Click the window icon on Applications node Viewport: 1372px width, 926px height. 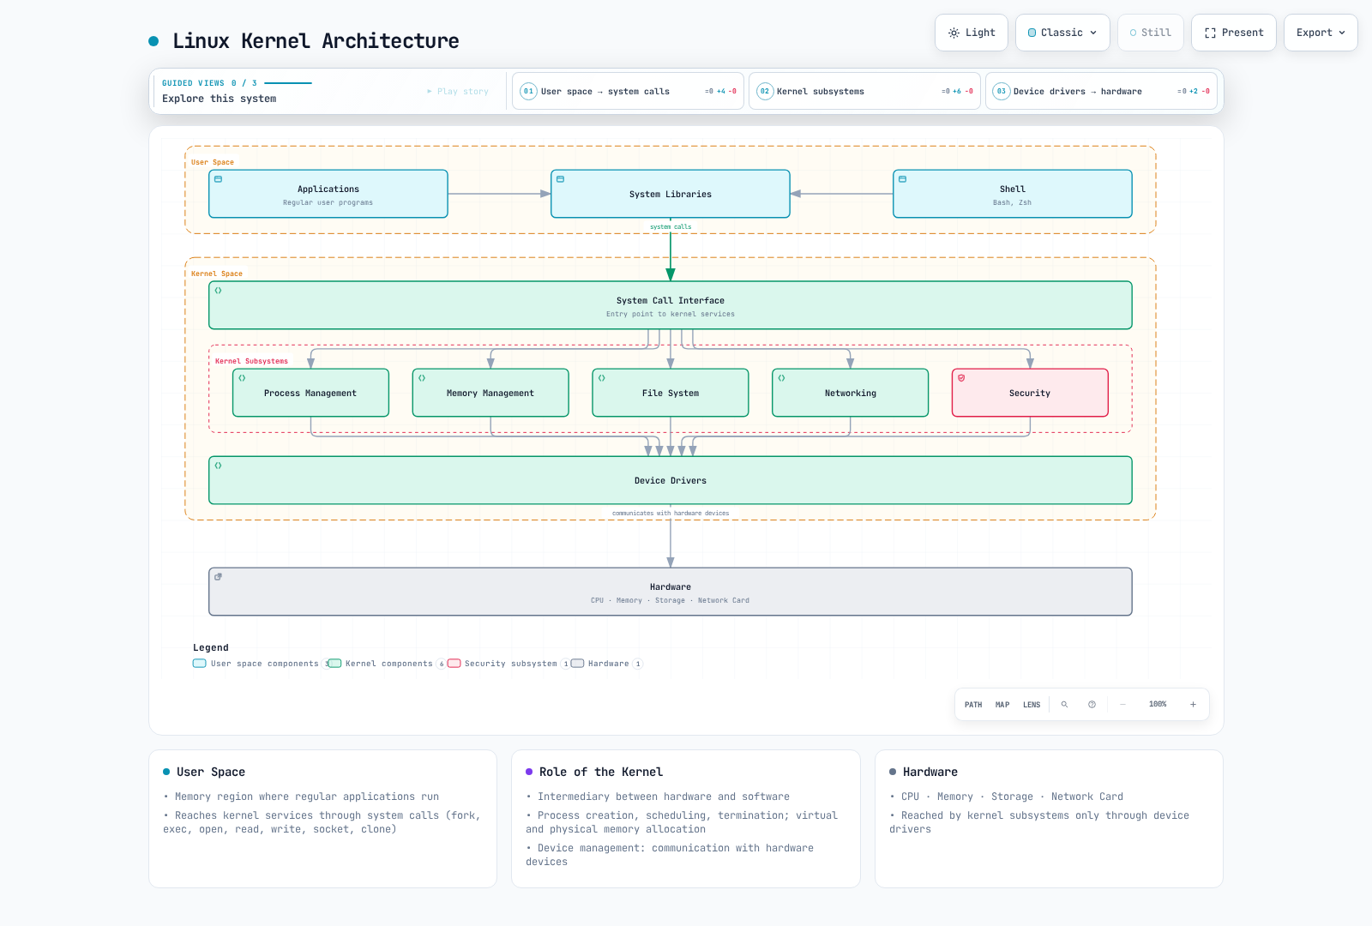[218, 179]
